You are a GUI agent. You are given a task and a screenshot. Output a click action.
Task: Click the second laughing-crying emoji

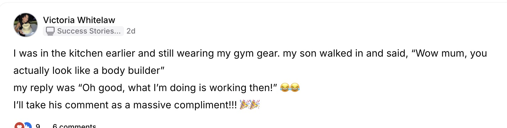coord(295,88)
